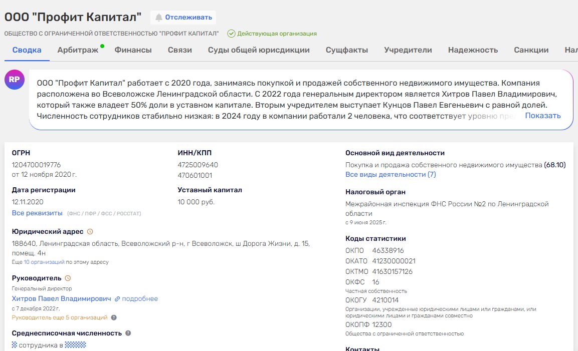The width and height of the screenshot is (578, 351).
Task: Open Суды общей юрисдикции tab
Action: click(x=259, y=50)
